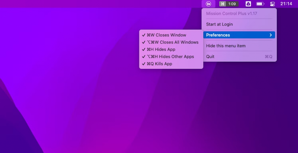The image size is (298, 153).
Task: Click the empty desktop wallpaper to dismiss menu
Action: pos(89,113)
